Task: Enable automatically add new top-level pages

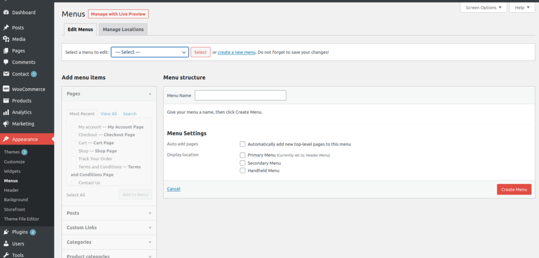Action: (243, 144)
